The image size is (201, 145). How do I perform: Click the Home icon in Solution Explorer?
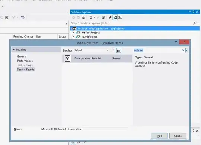(84, 17)
